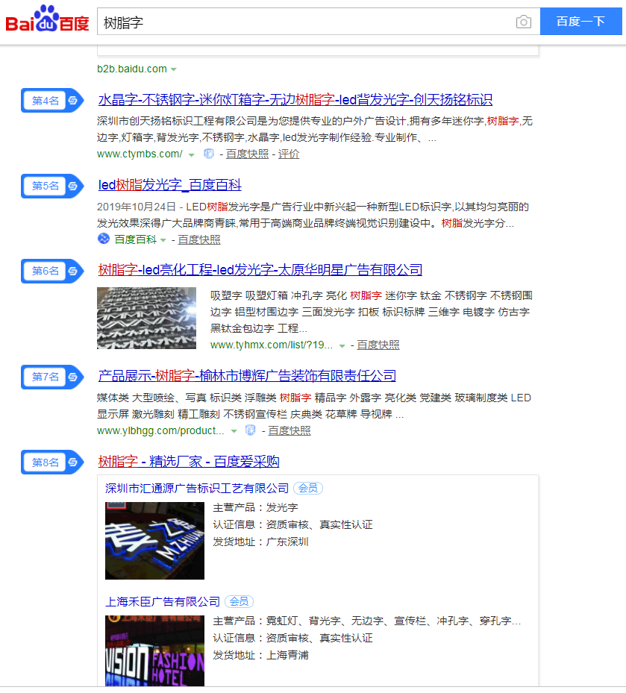Viewport: 626px width, 693px height.
Task: Open 百度快照 for the ylbhgg.com result
Action: (289, 430)
